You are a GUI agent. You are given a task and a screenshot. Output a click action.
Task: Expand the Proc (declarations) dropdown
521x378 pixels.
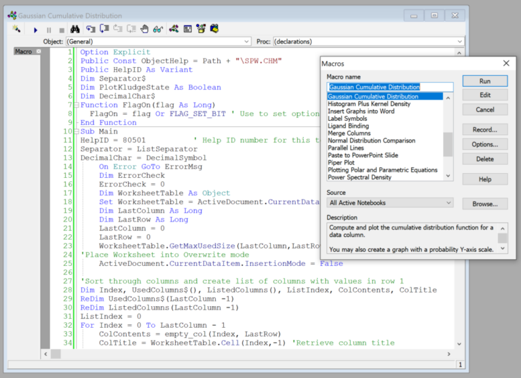tap(460, 41)
